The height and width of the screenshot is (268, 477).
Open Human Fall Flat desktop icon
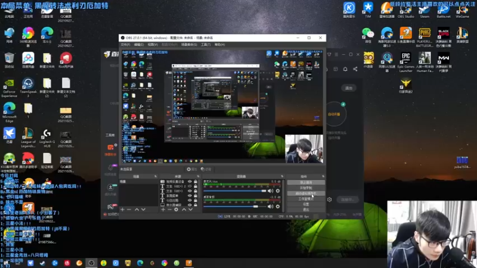point(425,62)
